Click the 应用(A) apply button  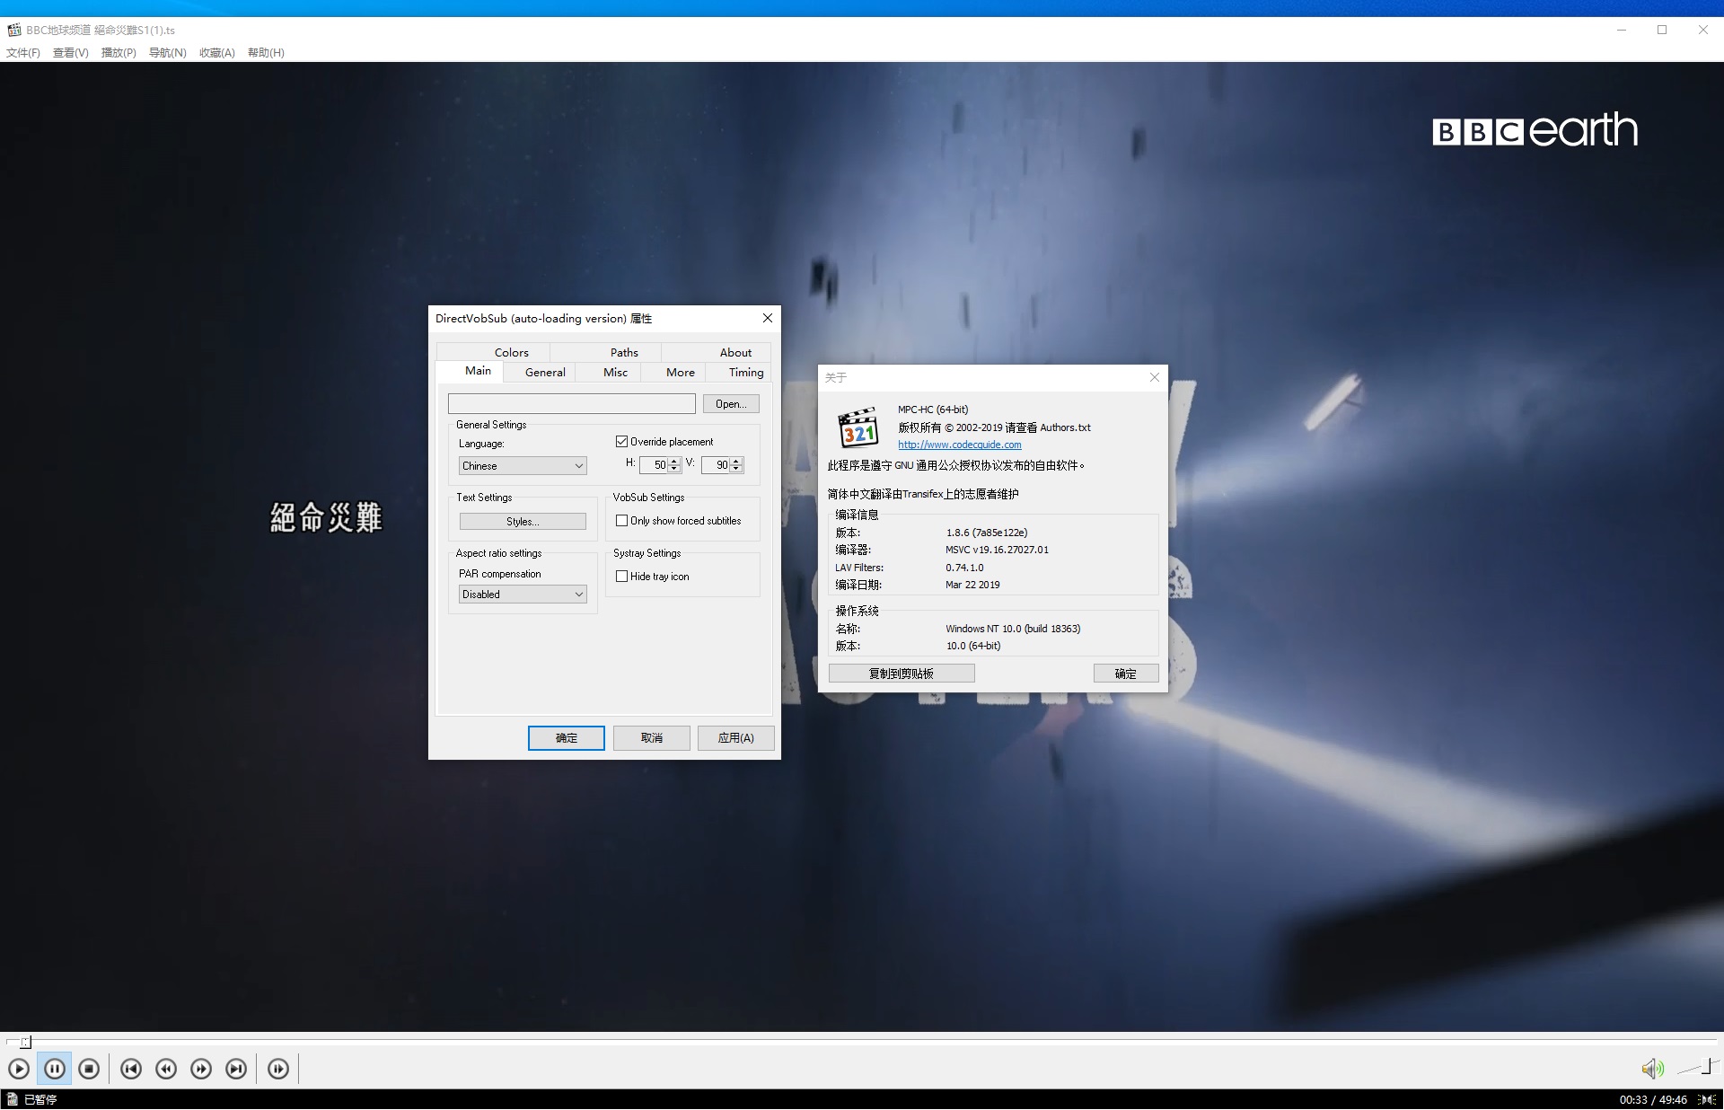[735, 738]
